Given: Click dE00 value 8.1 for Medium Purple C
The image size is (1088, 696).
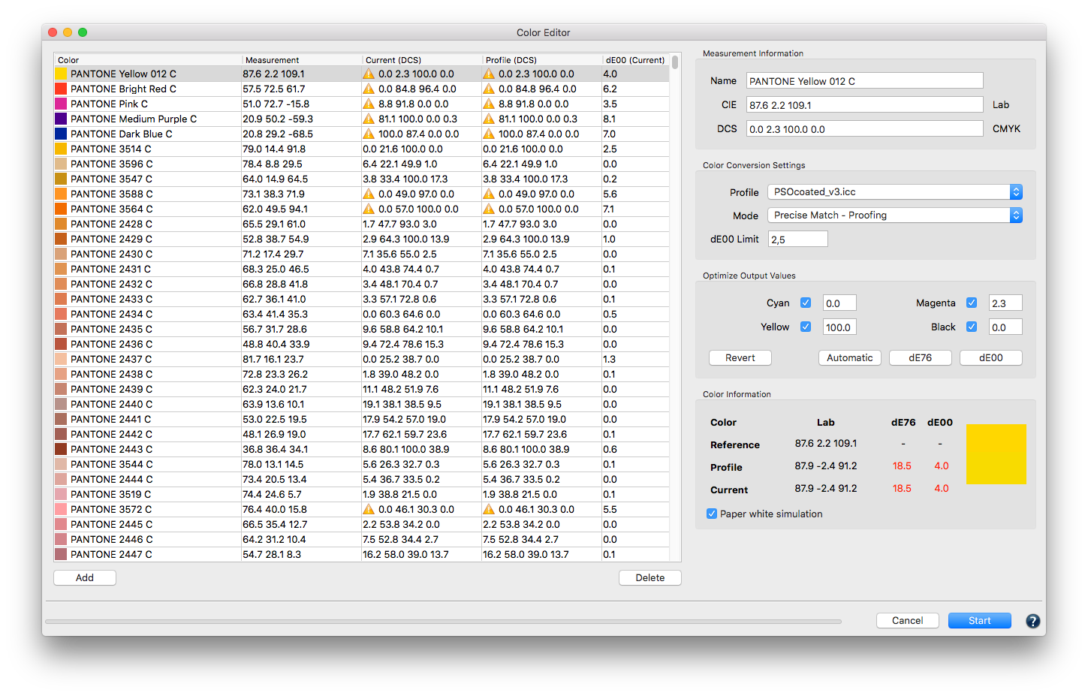Looking at the screenshot, I should [x=609, y=119].
